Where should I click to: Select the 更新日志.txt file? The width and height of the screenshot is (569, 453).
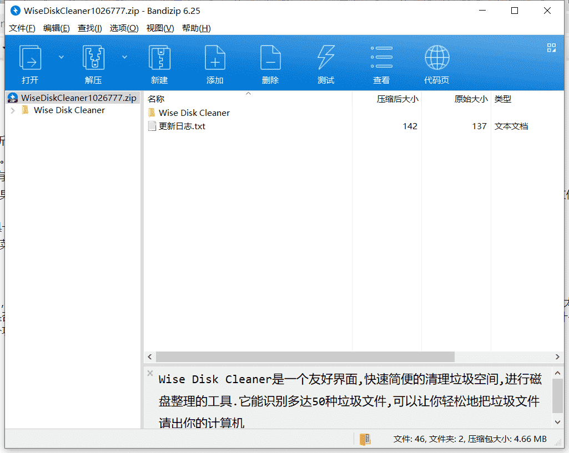coord(182,126)
